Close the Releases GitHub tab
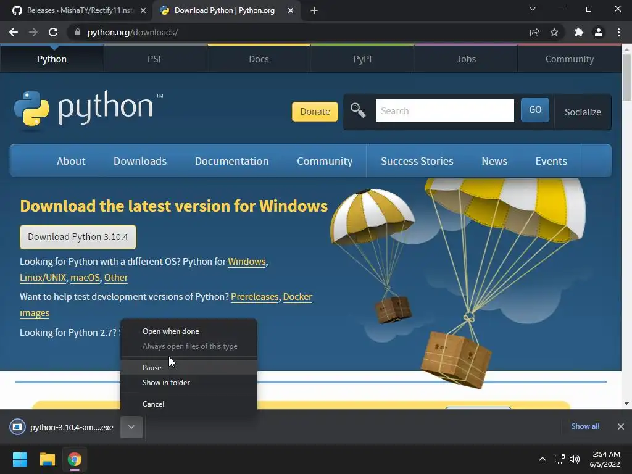This screenshot has width=632, height=474. click(143, 10)
